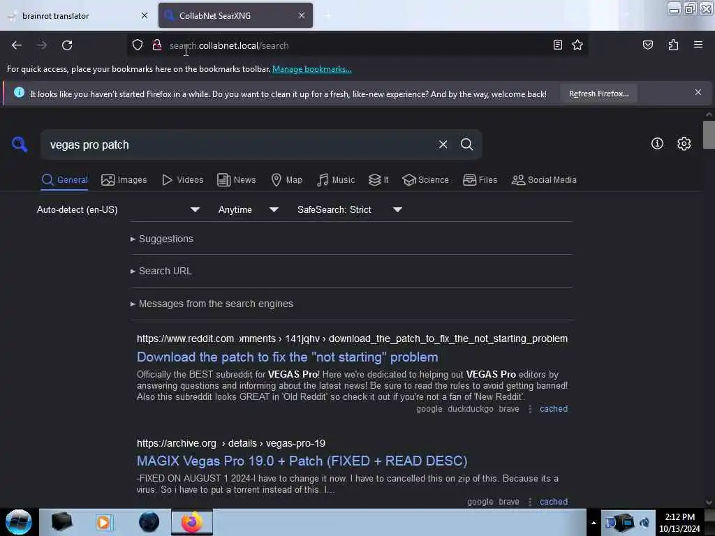Open the Firefox hamburger menu

pos(698,45)
